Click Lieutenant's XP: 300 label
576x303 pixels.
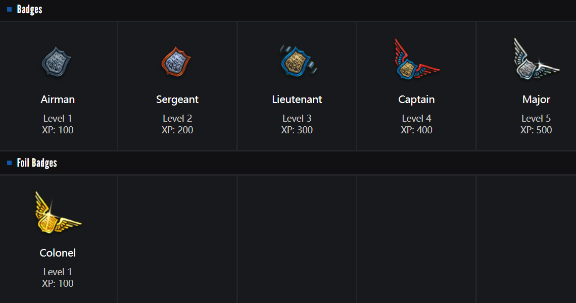click(x=297, y=130)
